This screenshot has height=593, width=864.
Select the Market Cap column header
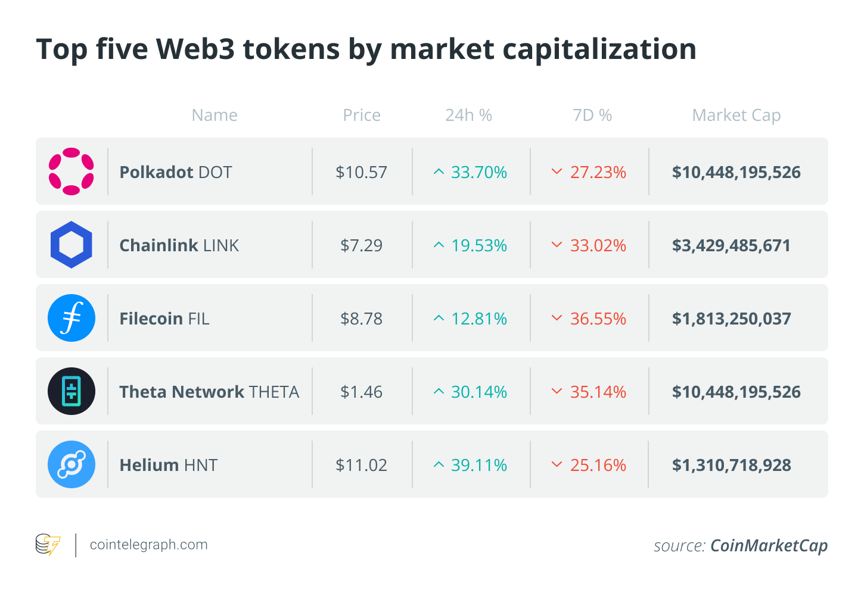tap(736, 116)
